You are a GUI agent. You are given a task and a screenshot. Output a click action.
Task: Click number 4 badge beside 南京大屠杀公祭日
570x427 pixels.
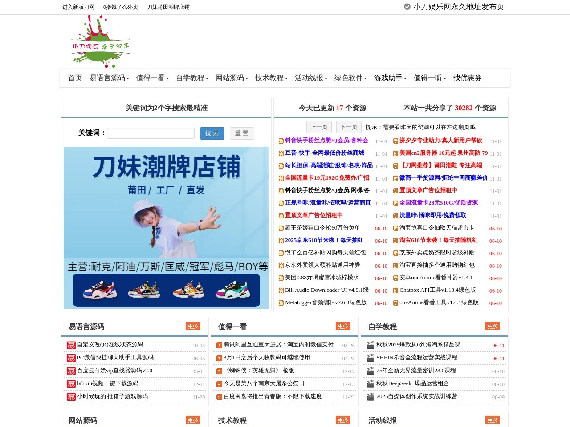pos(219,384)
